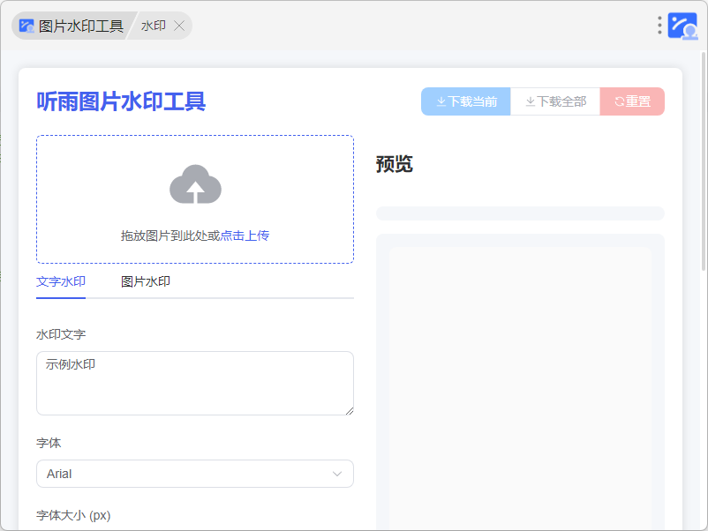Select the 水印 window tab
708x531 pixels.
tap(154, 26)
